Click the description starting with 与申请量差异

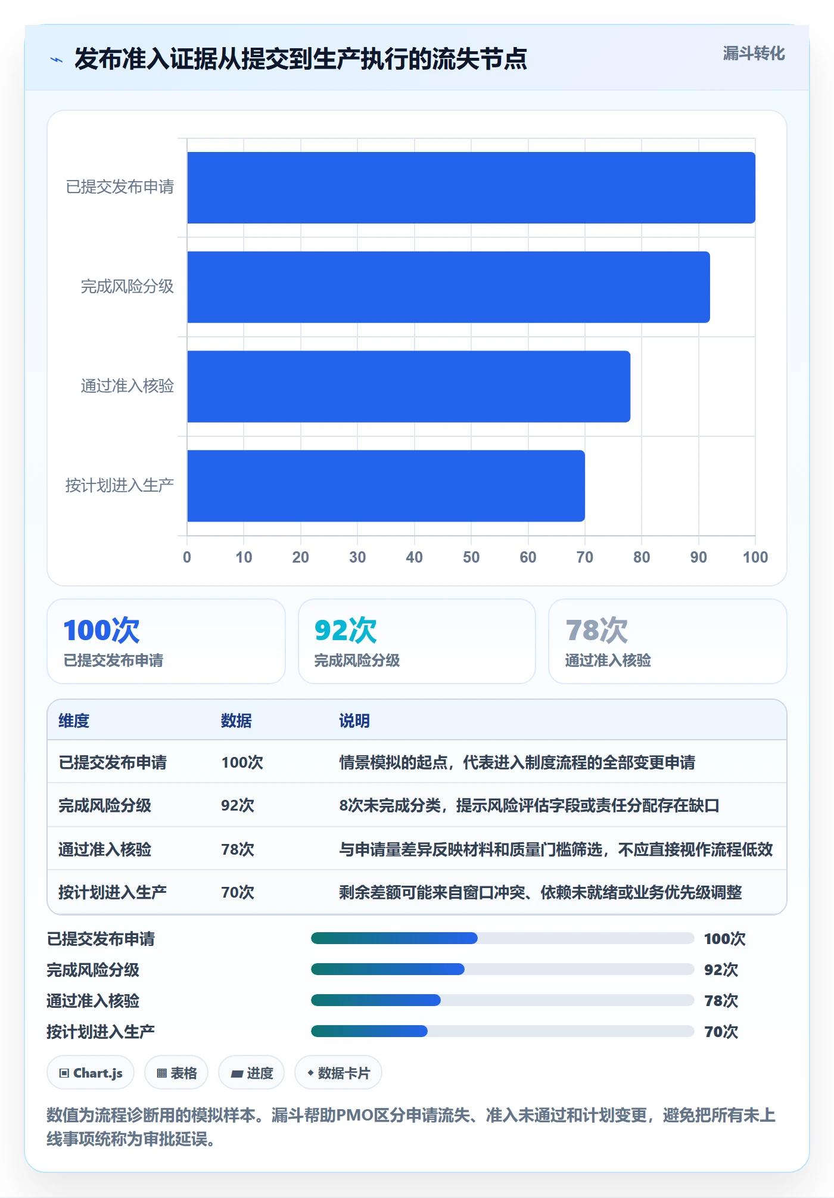[556, 849]
